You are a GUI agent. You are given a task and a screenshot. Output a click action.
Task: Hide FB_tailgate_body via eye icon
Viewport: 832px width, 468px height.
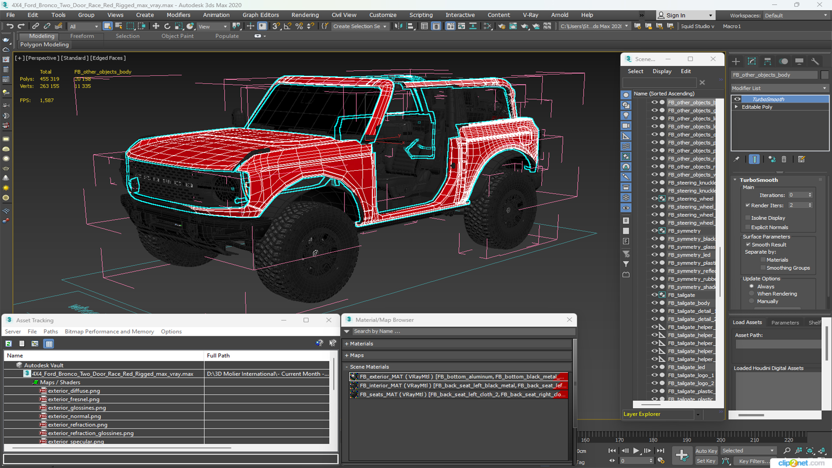click(654, 303)
